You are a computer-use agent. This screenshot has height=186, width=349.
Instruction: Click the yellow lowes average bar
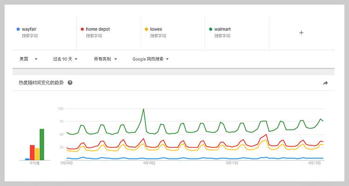(x=37, y=154)
